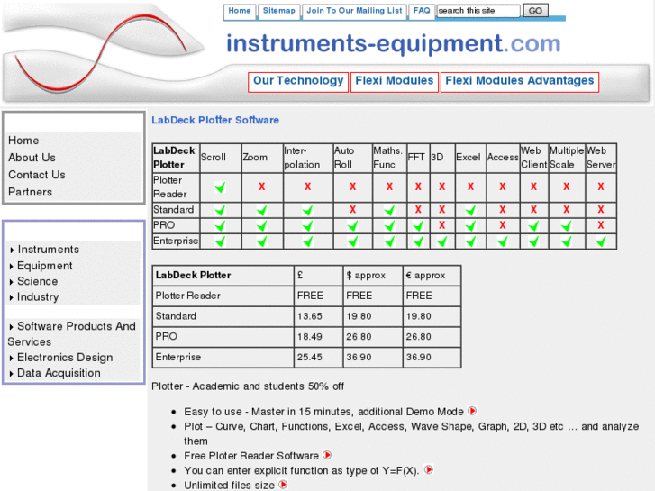Viewport: 655px width, 491px height.
Task: Click the $ approx column header
Action: pos(373,276)
